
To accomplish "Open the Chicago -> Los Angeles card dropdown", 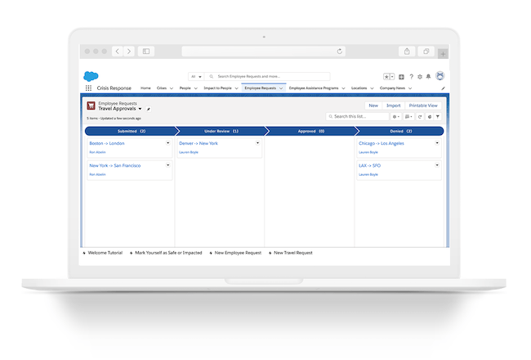I will click(437, 143).
